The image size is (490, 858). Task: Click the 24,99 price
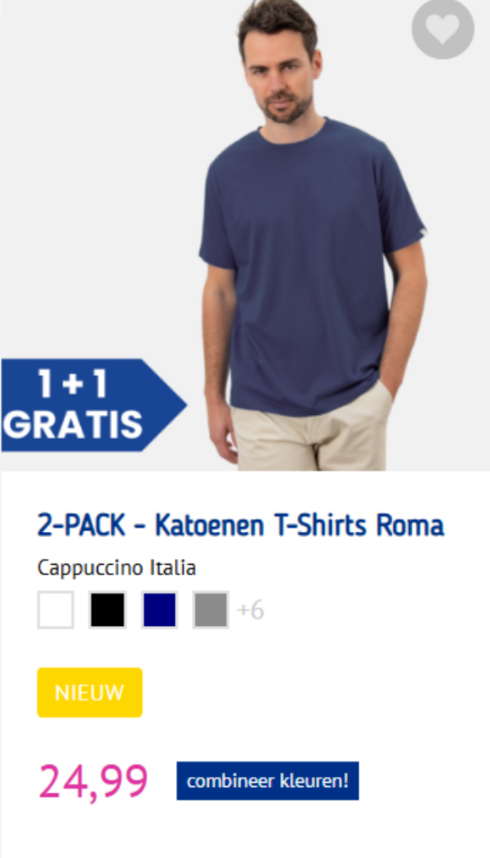(x=93, y=781)
